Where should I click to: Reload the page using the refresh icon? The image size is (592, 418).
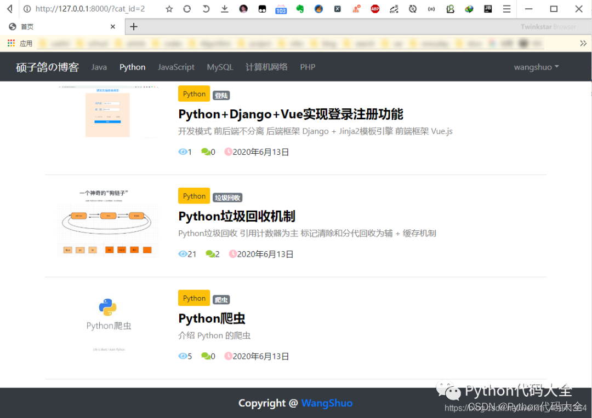187,9
